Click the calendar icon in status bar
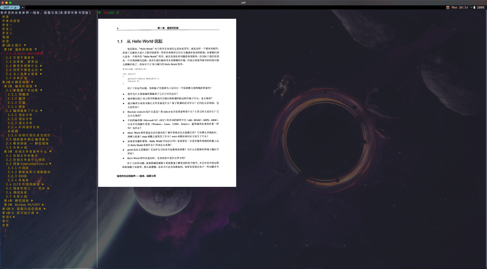Image resolution: width=487 pixels, height=269 pixels. click(x=447, y=7)
